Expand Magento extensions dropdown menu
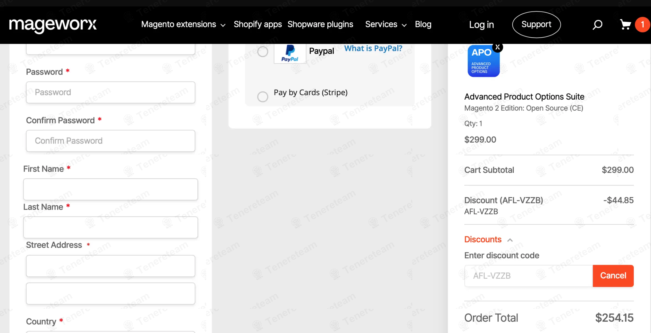The image size is (651, 333). click(x=183, y=24)
